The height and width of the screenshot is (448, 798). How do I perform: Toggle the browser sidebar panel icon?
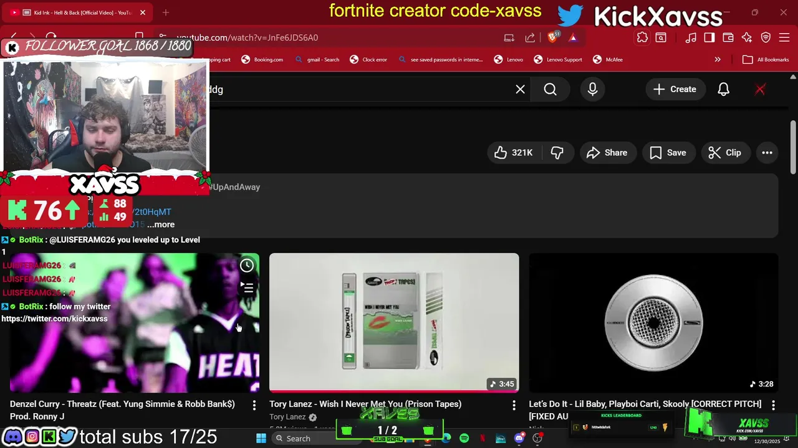click(709, 37)
